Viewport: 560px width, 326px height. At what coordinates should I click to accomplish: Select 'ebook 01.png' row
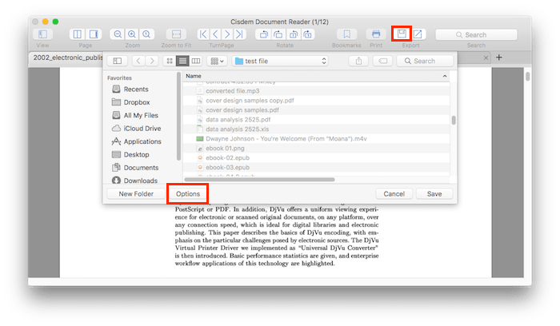[x=316, y=149]
